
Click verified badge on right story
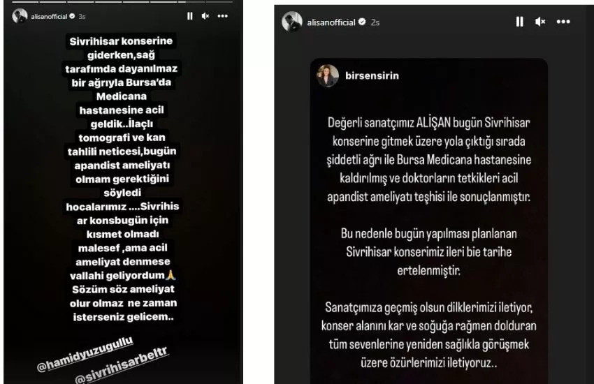pyautogui.click(x=362, y=22)
